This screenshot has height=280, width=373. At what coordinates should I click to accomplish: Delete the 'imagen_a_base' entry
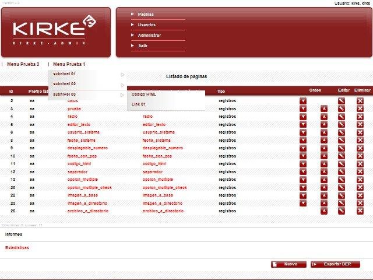point(360,195)
